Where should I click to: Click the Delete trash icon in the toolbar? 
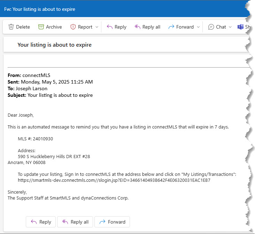coord(11,27)
